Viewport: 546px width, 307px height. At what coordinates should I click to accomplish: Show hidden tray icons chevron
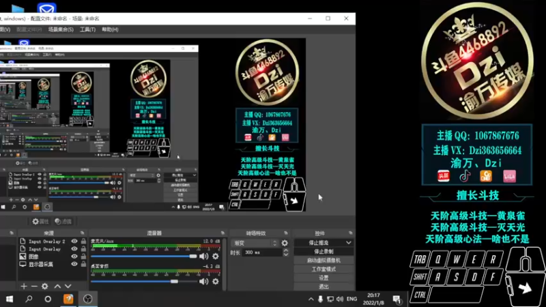point(311,299)
